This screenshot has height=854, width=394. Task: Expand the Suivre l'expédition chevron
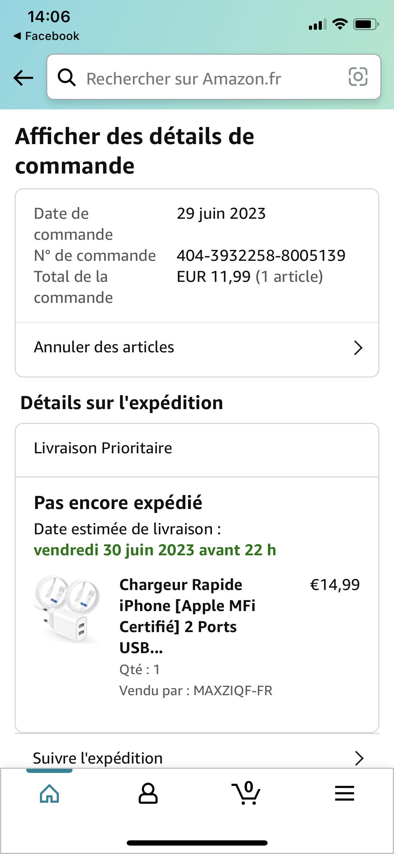point(359,758)
